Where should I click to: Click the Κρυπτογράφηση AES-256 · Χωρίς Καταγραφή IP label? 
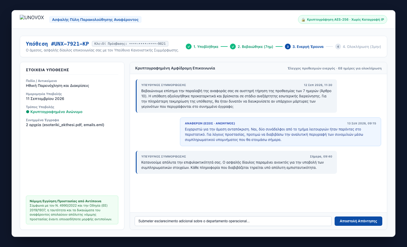[x=345, y=20]
